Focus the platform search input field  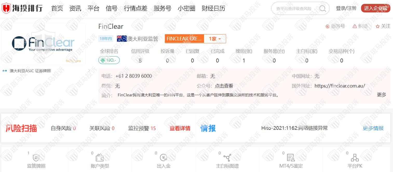(295, 9)
